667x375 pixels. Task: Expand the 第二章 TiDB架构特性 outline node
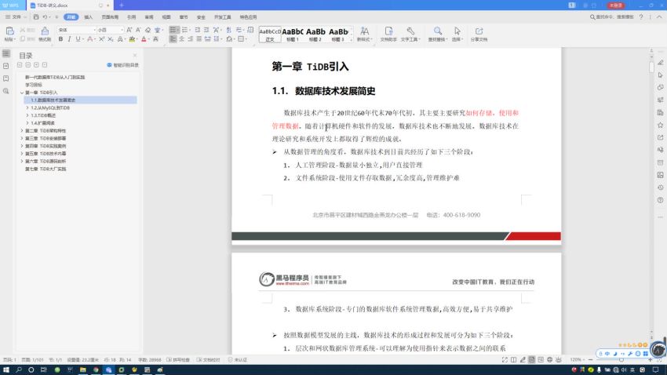point(22,130)
